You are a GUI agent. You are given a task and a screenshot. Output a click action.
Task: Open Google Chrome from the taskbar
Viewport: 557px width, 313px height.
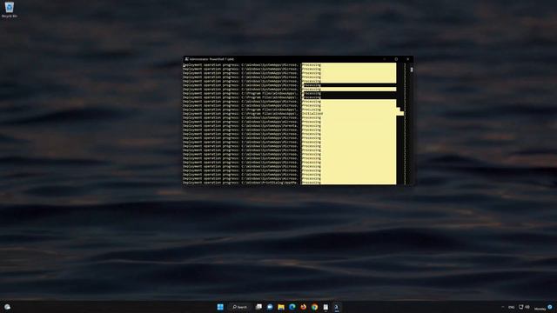pyautogui.click(x=314, y=307)
